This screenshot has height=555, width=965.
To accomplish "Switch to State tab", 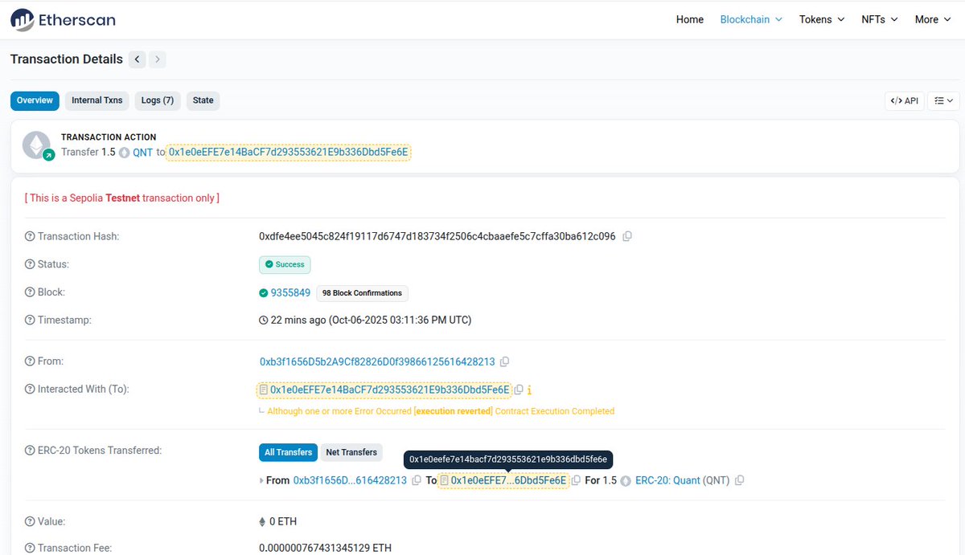I will 203,100.
